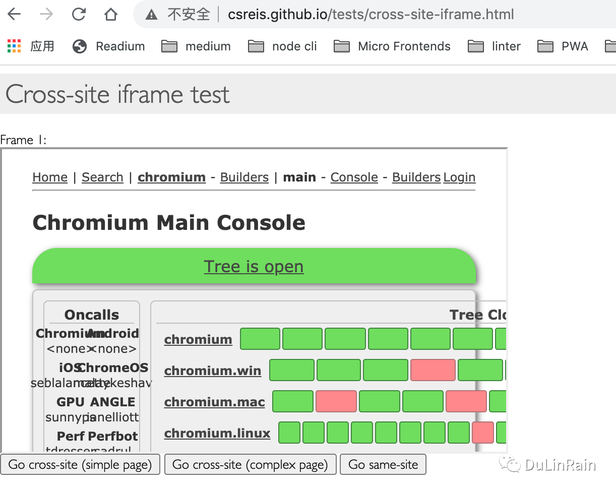The width and height of the screenshot is (616, 490).
Task: Click the ChromeOS oncall label
Action: click(114, 367)
